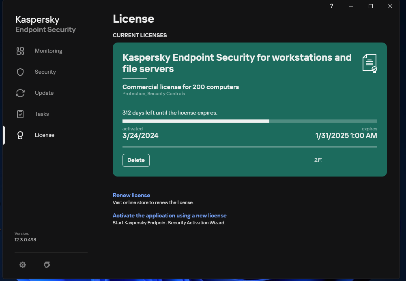Switch to the Update section
Image resolution: width=406 pixels, height=281 pixels.
click(44, 93)
